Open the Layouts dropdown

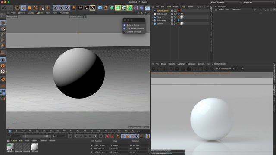pos(259,3)
